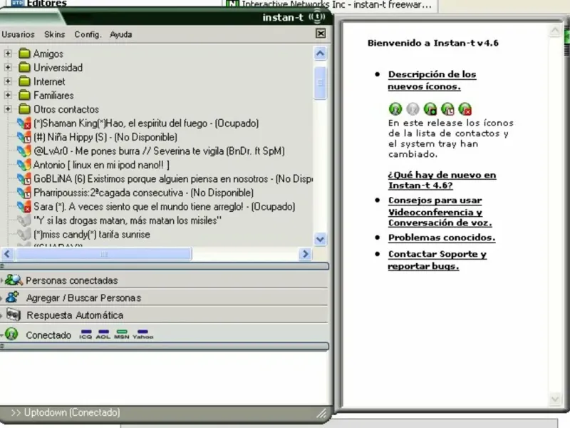
Task: Click horizontal scrollbar right arrow
Action: pyautogui.click(x=306, y=254)
